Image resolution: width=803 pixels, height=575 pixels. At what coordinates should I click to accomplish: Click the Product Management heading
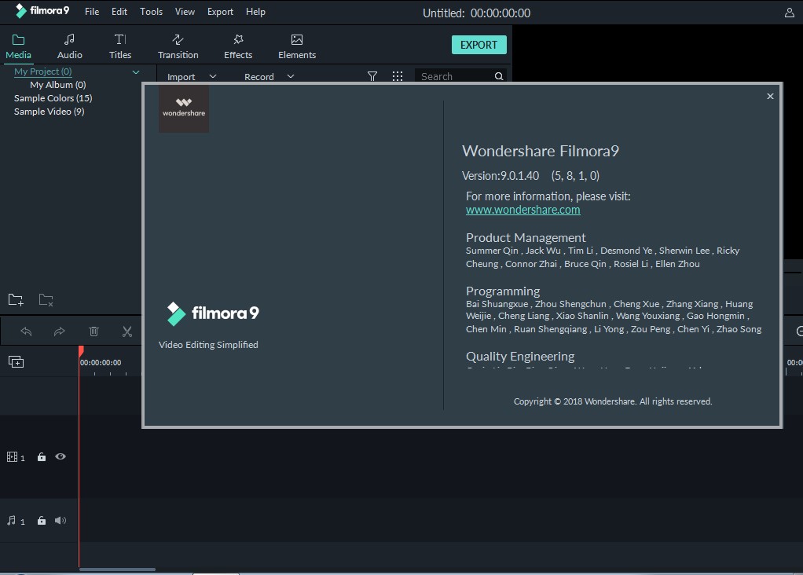click(x=526, y=237)
